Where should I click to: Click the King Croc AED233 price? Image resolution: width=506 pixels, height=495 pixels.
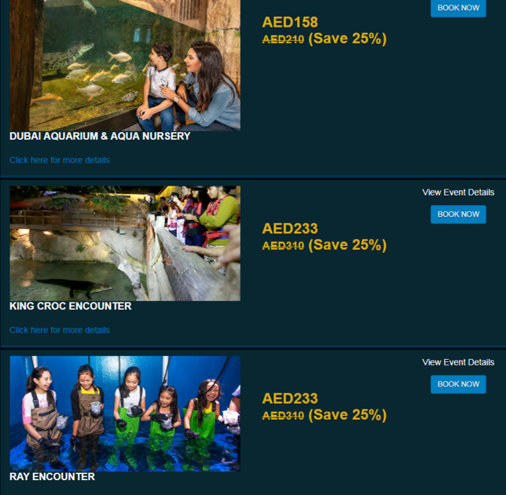290,229
